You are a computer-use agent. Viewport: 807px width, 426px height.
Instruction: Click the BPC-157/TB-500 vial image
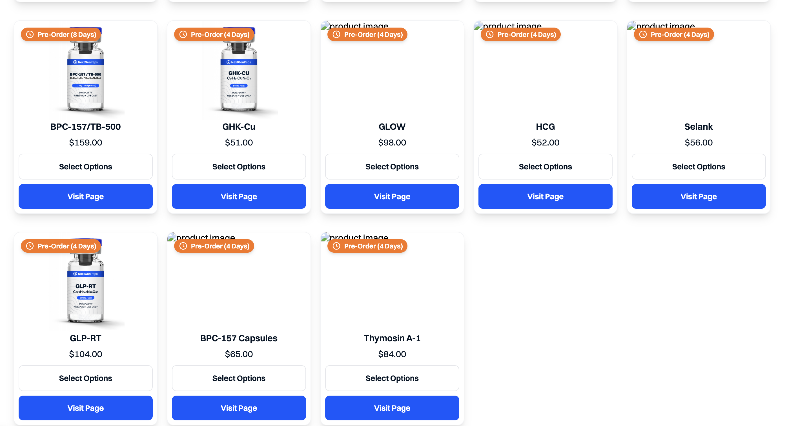[x=86, y=78]
